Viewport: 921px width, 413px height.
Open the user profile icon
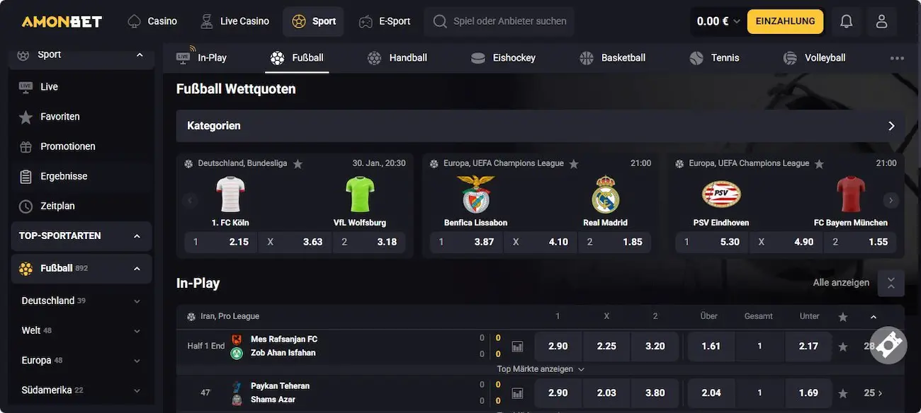click(882, 21)
